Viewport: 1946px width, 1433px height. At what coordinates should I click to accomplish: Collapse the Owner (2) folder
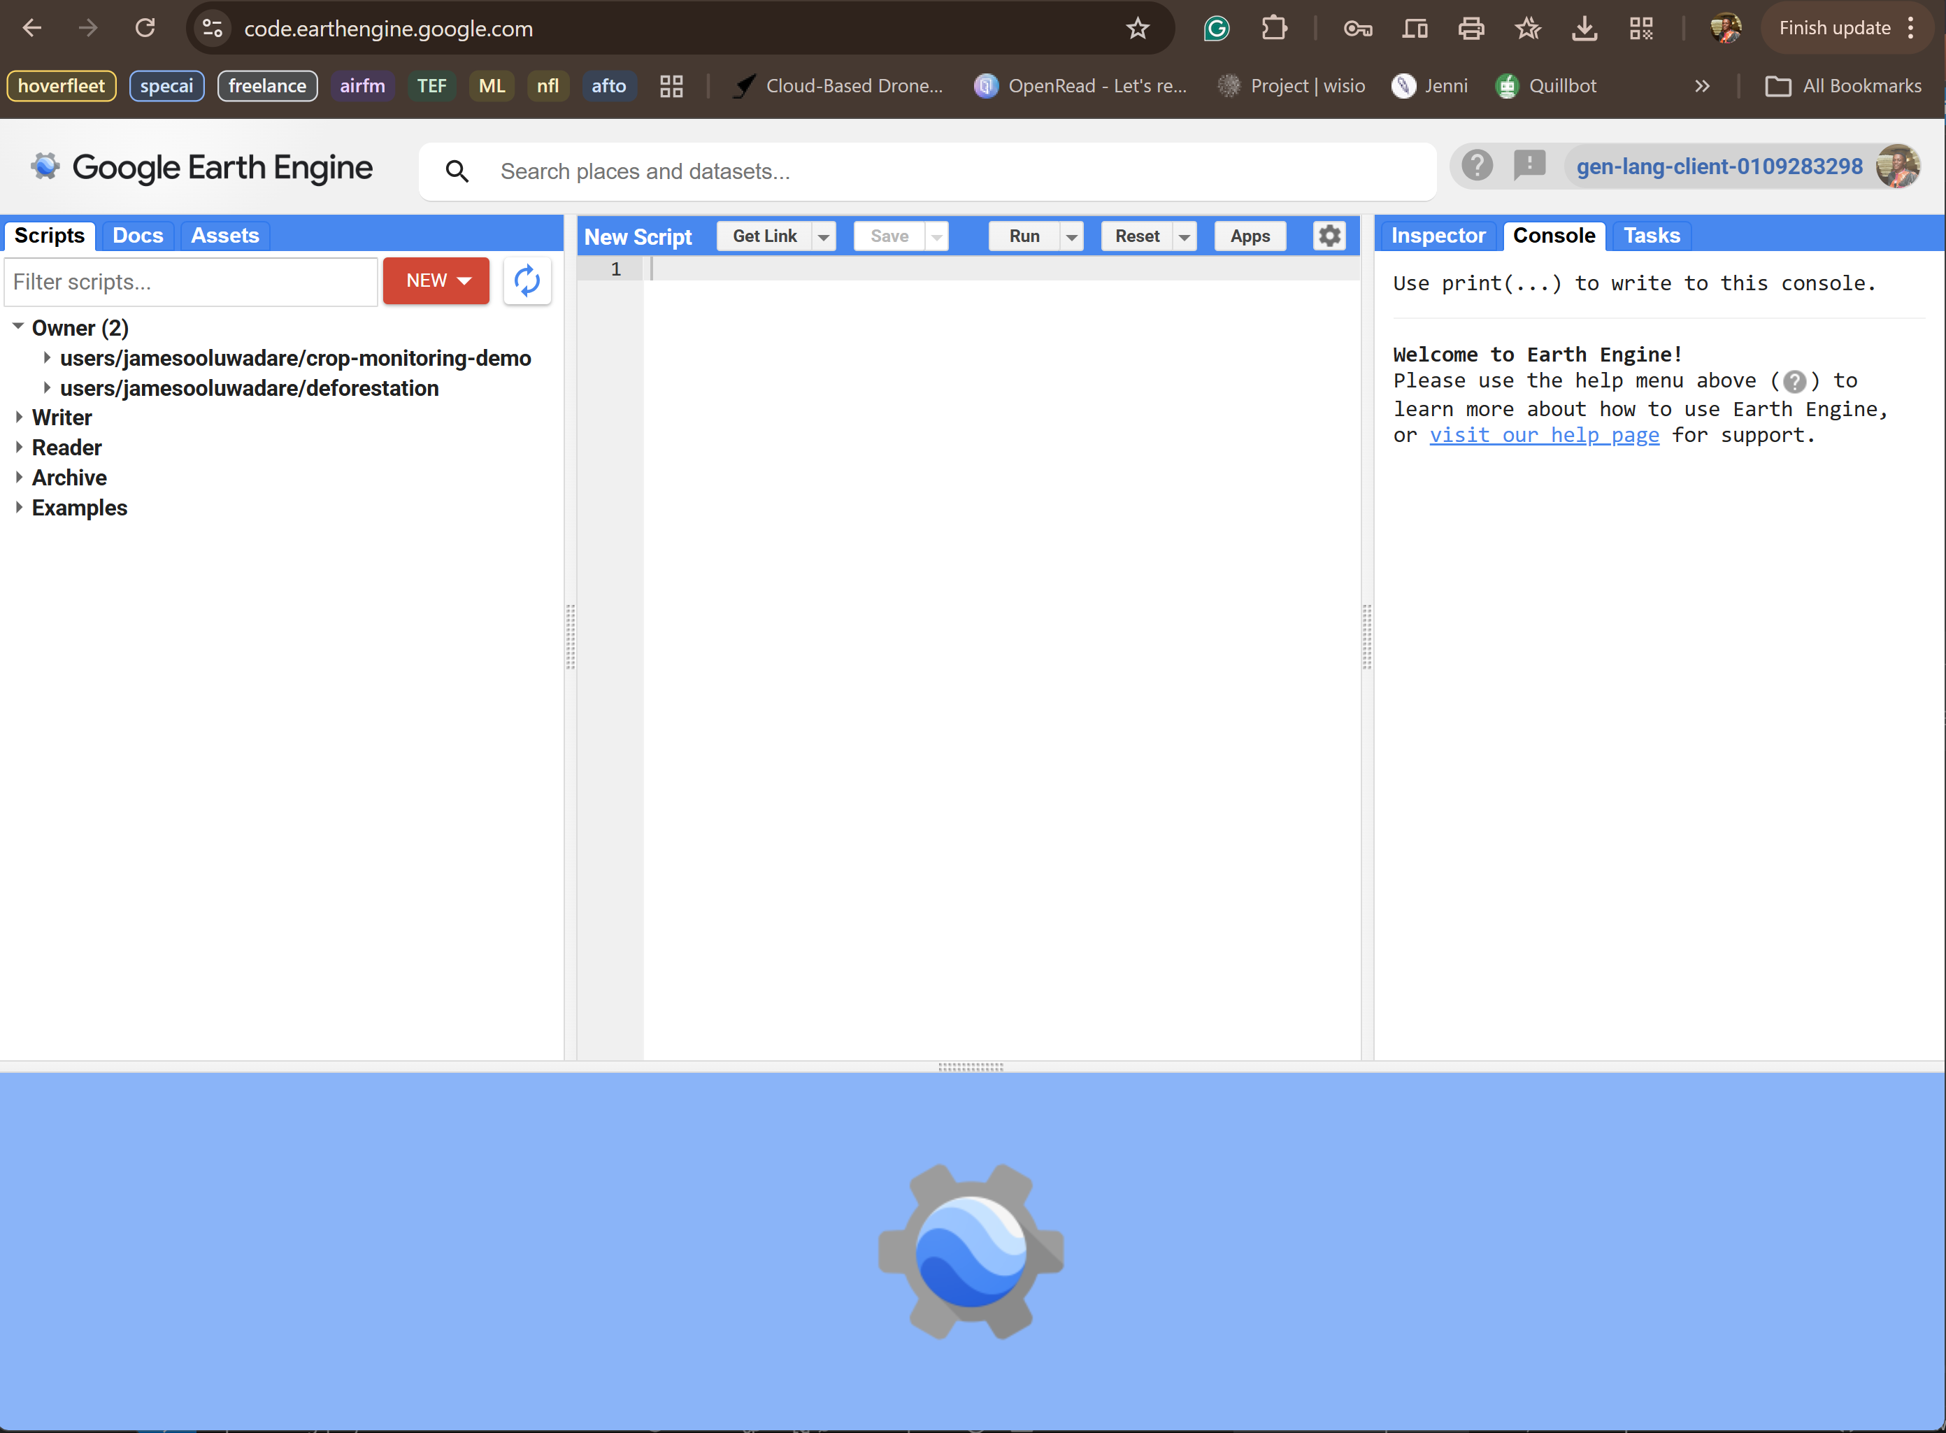18,327
